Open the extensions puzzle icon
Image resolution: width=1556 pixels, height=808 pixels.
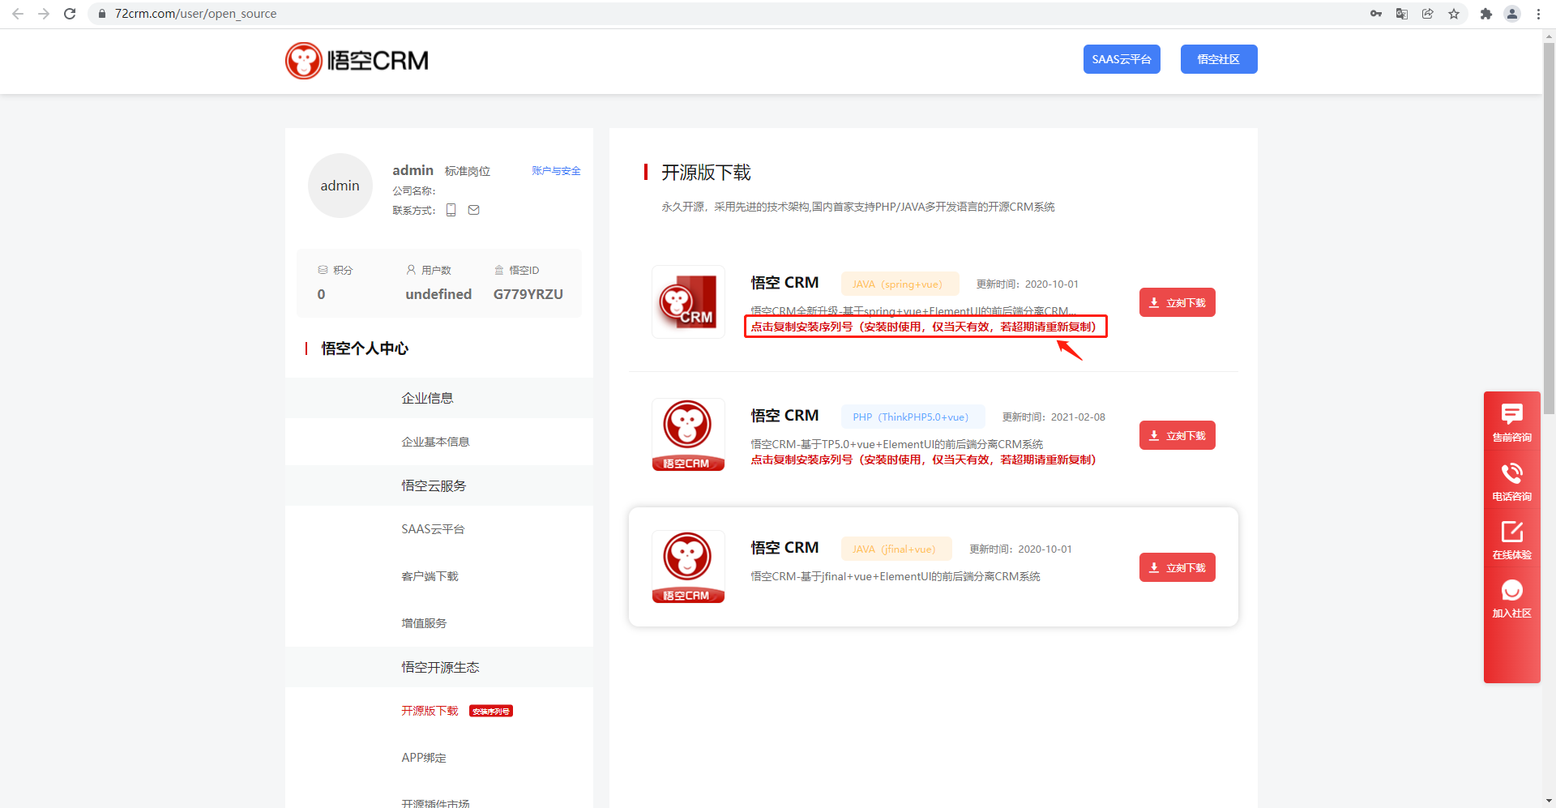(1486, 14)
